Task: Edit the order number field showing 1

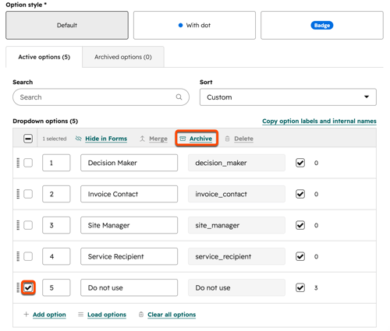Action: click(x=56, y=163)
